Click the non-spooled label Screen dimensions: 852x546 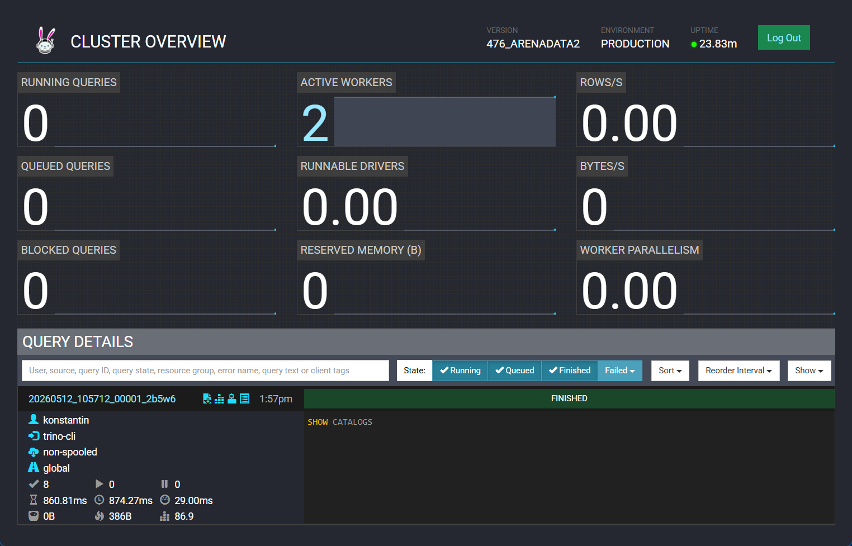pyautogui.click(x=70, y=452)
